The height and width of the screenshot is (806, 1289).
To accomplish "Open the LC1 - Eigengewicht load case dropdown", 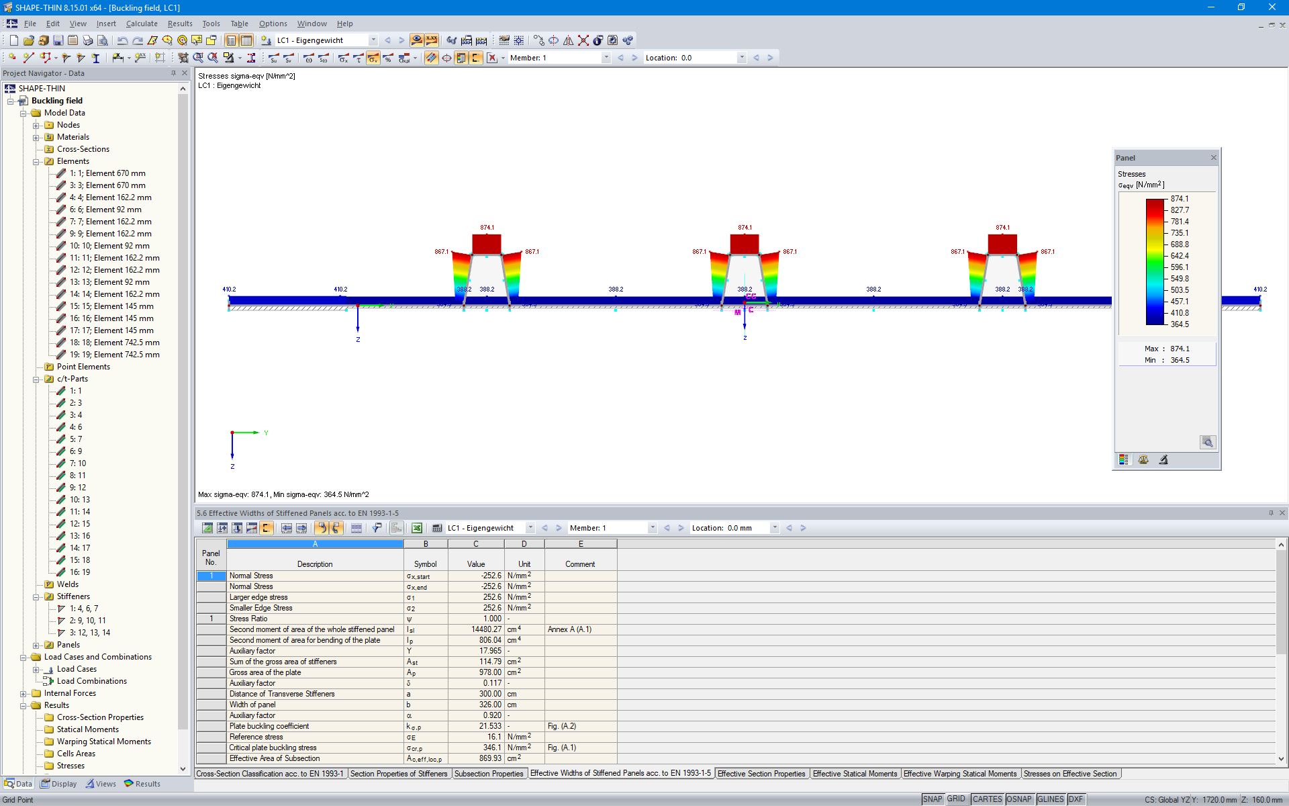I will point(373,40).
